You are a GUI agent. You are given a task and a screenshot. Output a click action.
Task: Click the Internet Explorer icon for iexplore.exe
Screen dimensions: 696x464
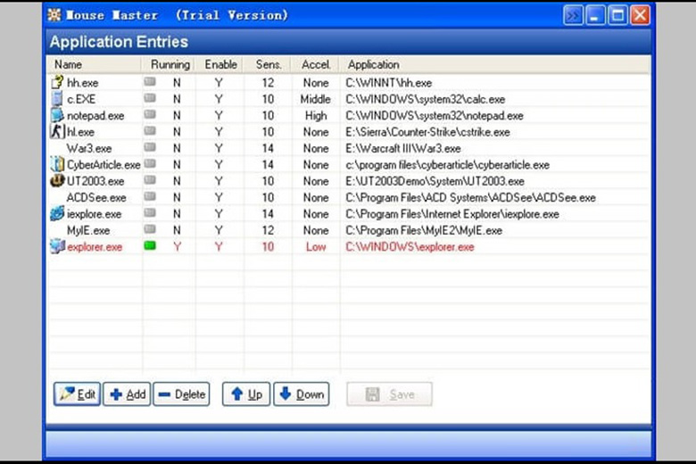click(58, 214)
